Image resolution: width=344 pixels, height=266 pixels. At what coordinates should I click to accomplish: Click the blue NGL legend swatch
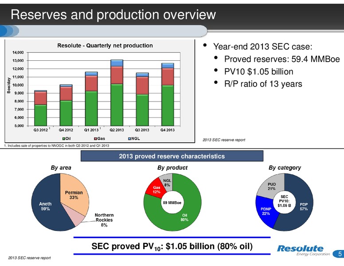[129, 139]
